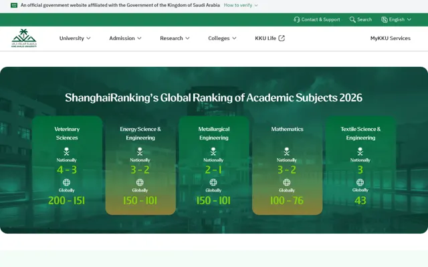Select the Veterinary Sciences card title
Image resolution: width=428 pixels, height=267 pixels.
pyautogui.click(x=67, y=133)
